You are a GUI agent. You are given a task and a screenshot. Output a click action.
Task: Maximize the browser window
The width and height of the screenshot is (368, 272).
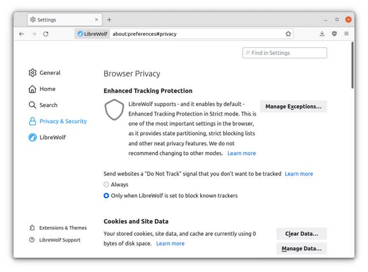coord(337,20)
